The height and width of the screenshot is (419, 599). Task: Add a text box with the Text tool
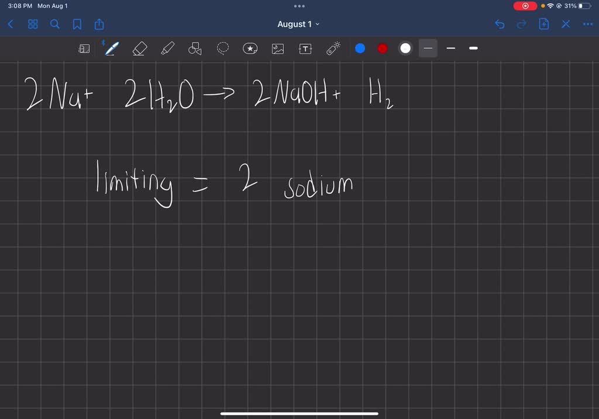point(305,49)
